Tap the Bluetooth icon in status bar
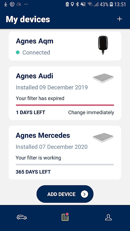This screenshot has height=231, width=130. coord(77,4)
